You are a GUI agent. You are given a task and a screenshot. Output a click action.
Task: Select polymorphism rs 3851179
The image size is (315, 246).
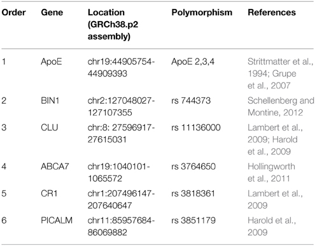(193, 221)
